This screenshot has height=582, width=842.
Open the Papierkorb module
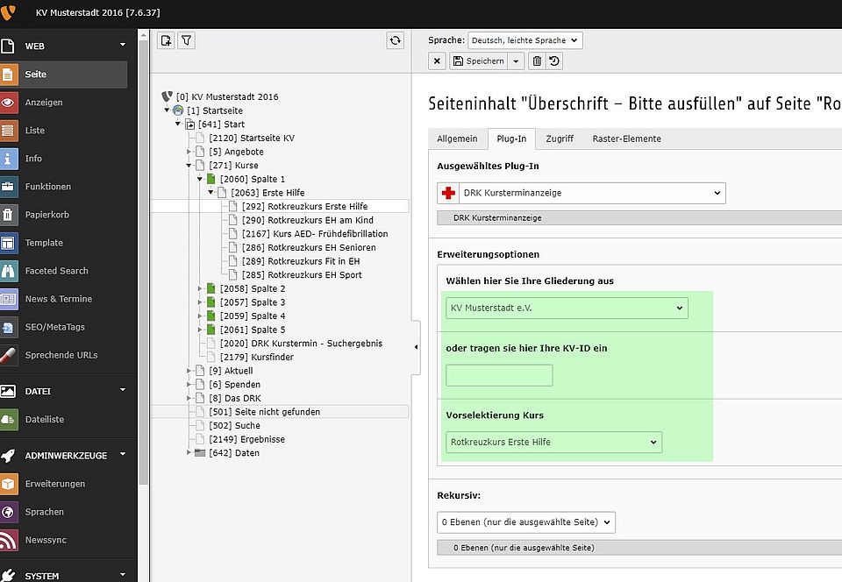47,215
